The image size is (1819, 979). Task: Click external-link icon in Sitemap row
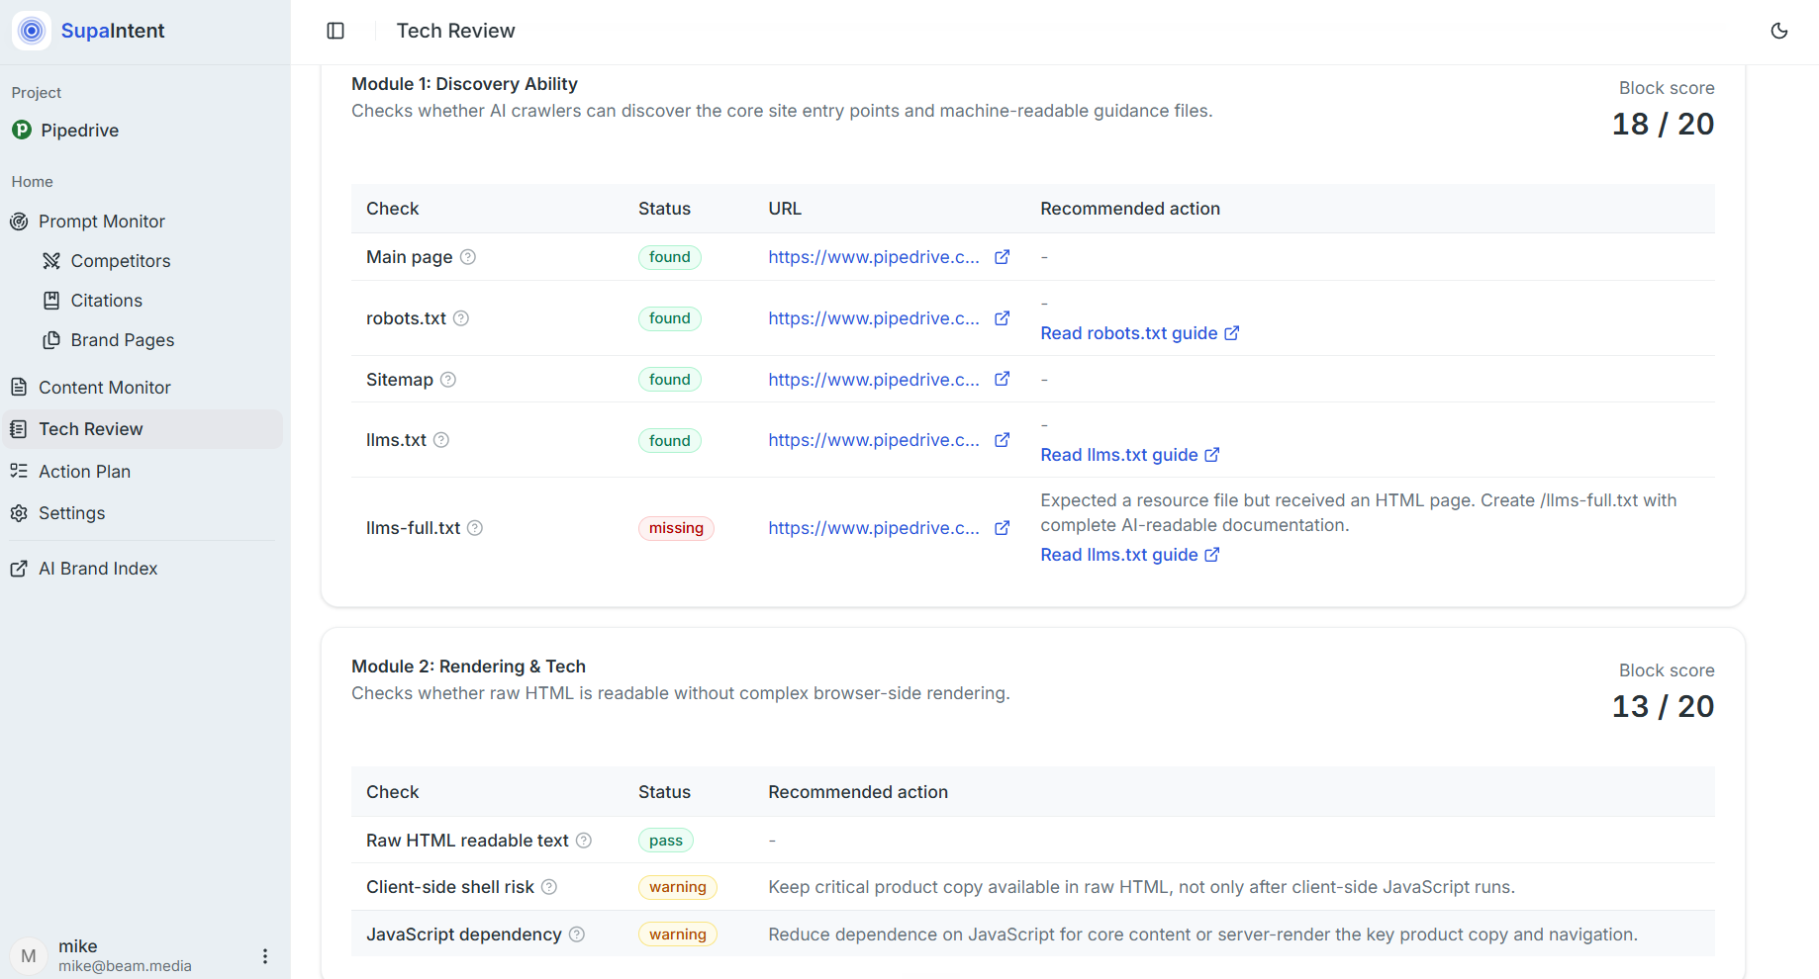tap(1003, 379)
